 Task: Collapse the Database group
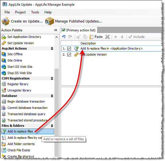(52, 96)
